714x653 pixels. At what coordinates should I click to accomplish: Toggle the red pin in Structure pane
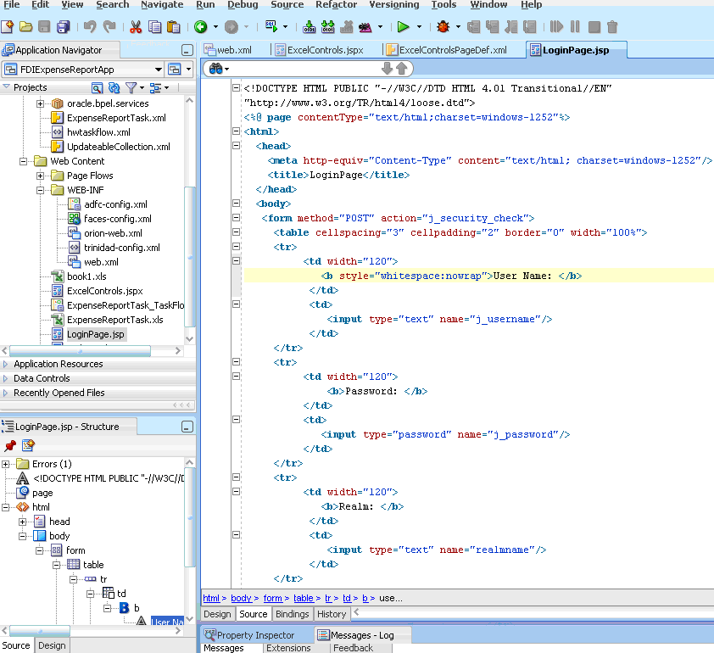[x=10, y=444]
